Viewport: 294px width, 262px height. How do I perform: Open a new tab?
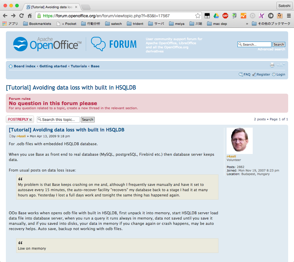coord(86,7)
